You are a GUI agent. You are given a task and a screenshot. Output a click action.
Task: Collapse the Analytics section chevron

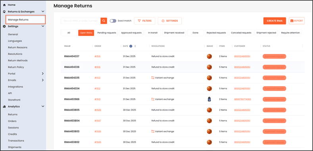(x=43, y=106)
